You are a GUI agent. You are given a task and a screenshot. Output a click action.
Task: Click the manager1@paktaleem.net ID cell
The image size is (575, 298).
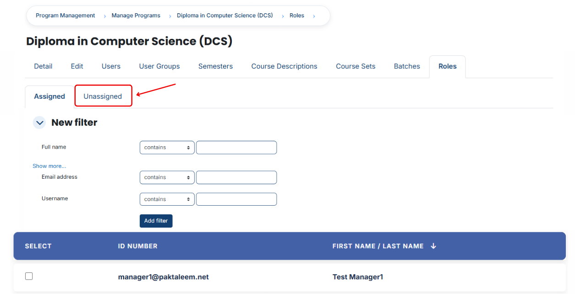pyautogui.click(x=163, y=277)
